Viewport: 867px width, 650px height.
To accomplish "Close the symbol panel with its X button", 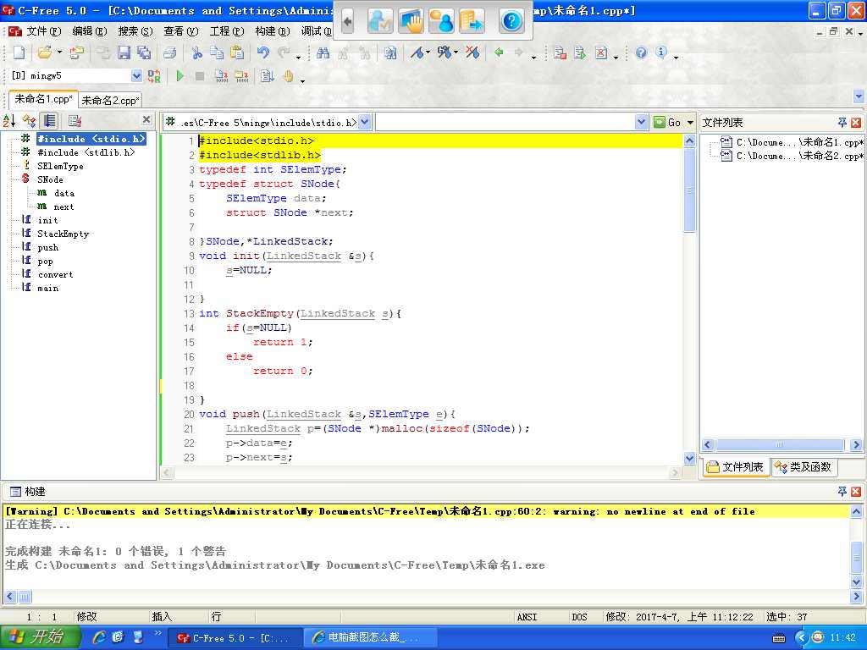I will (146, 119).
